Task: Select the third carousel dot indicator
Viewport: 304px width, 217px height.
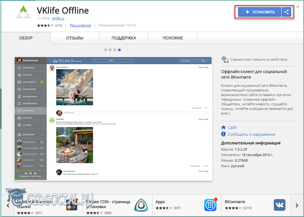Action: pos(115,50)
